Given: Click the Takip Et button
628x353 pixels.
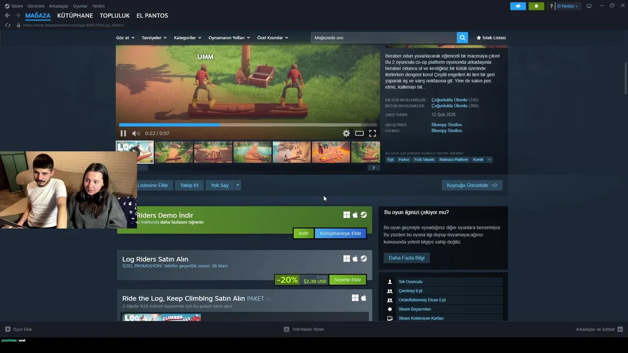Looking at the screenshot, I should (x=189, y=185).
